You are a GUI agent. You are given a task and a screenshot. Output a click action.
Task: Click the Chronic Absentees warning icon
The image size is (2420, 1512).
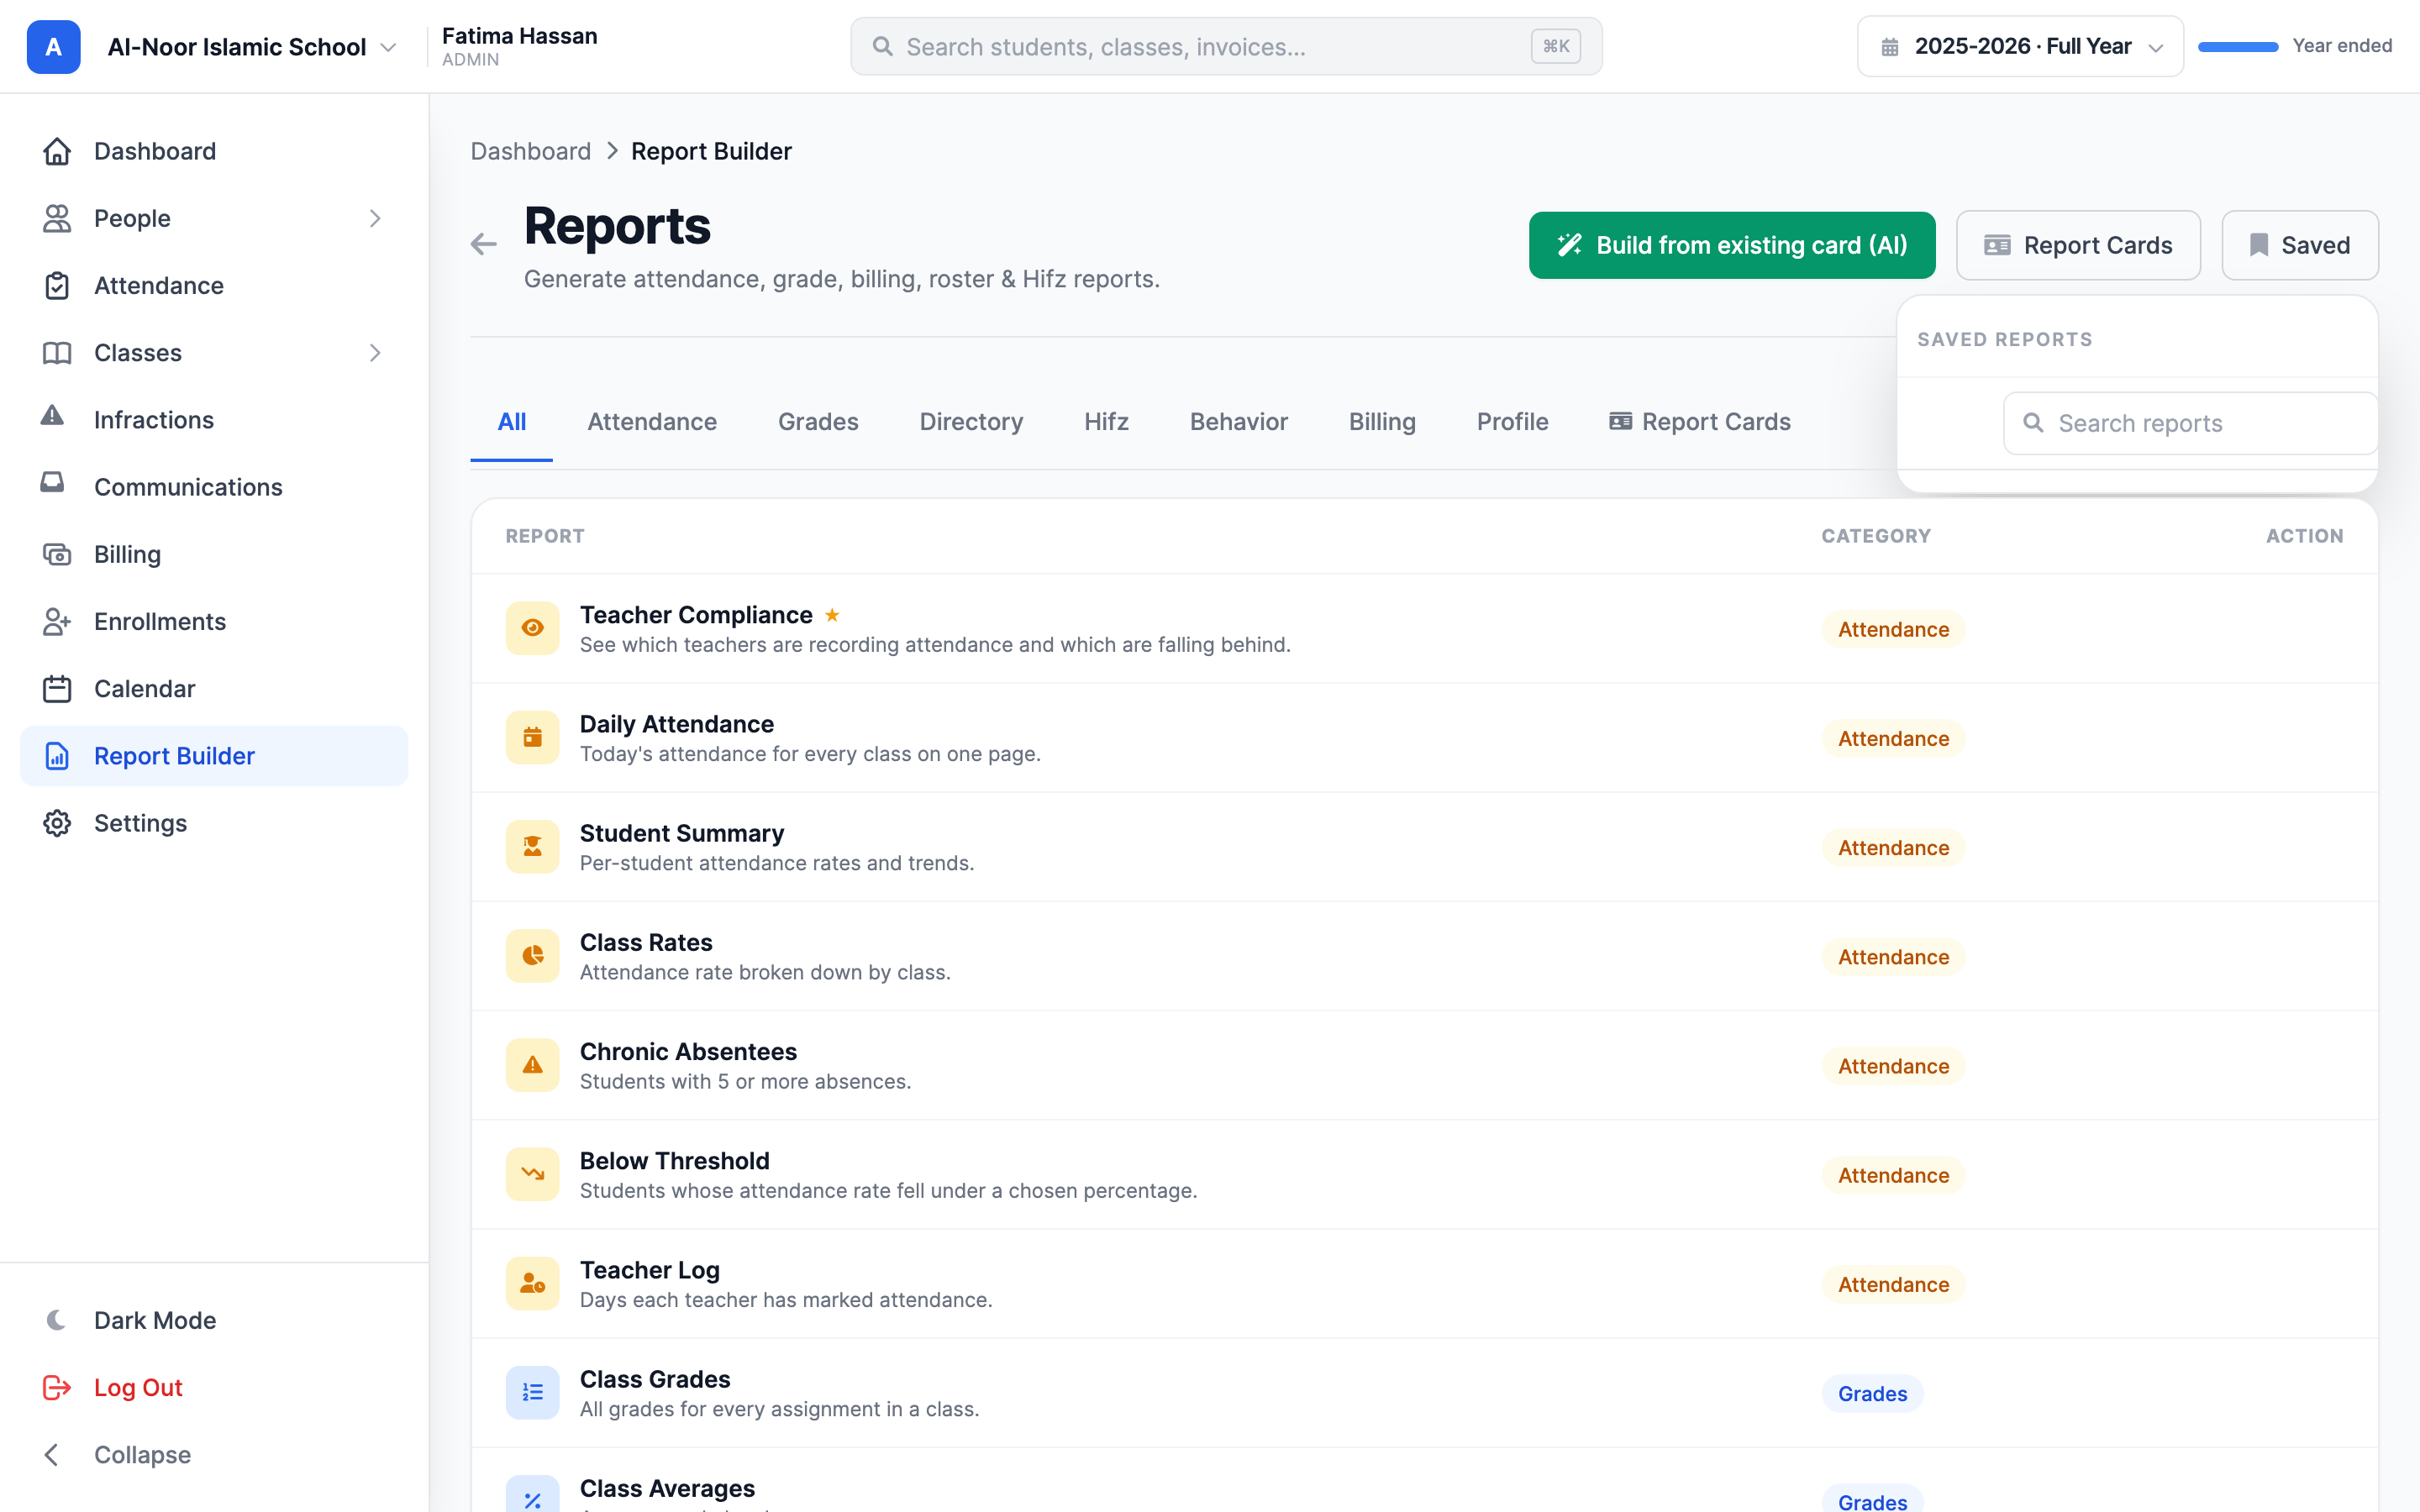(x=532, y=1065)
